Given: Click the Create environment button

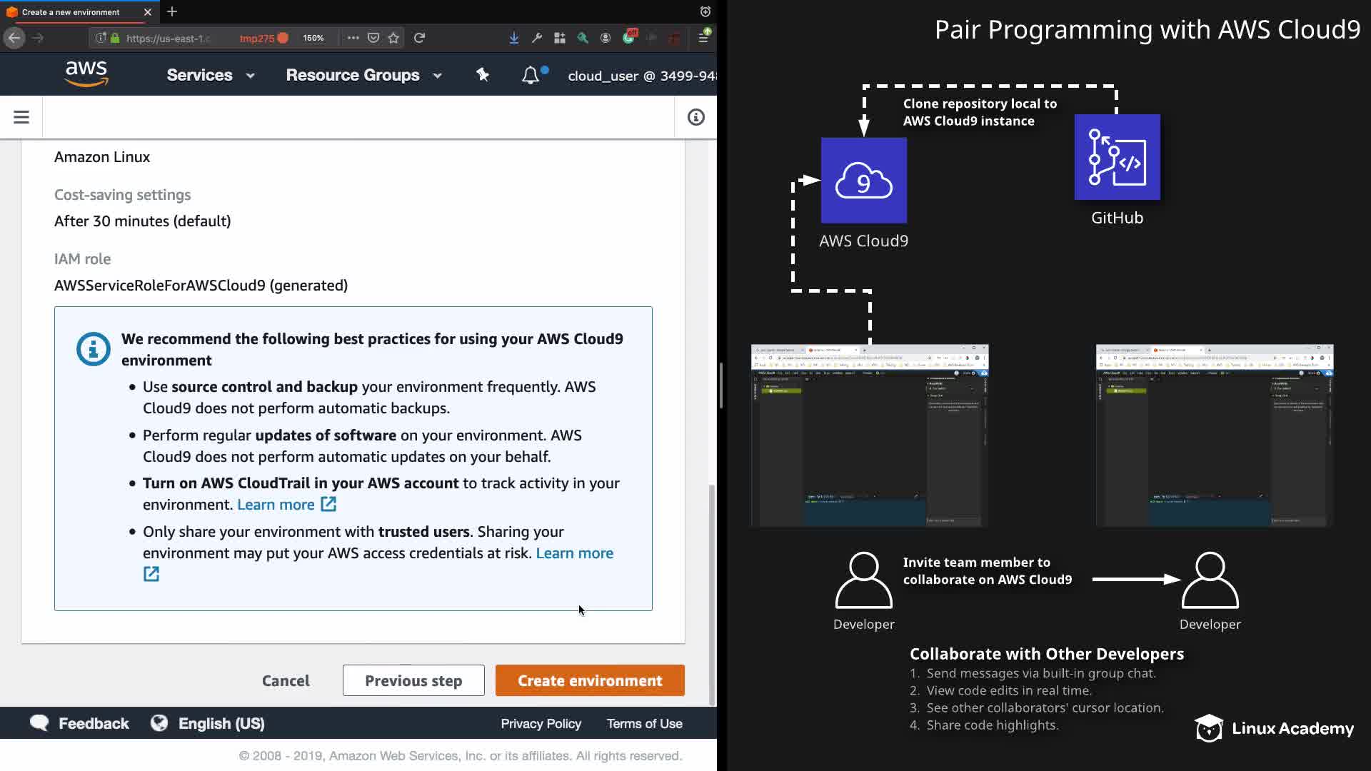Looking at the screenshot, I should tap(590, 680).
